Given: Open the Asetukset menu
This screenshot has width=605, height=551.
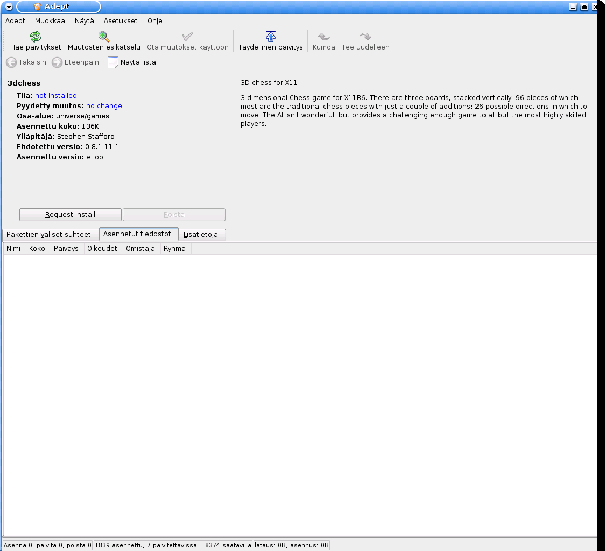Looking at the screenshot, I should 121,21.
